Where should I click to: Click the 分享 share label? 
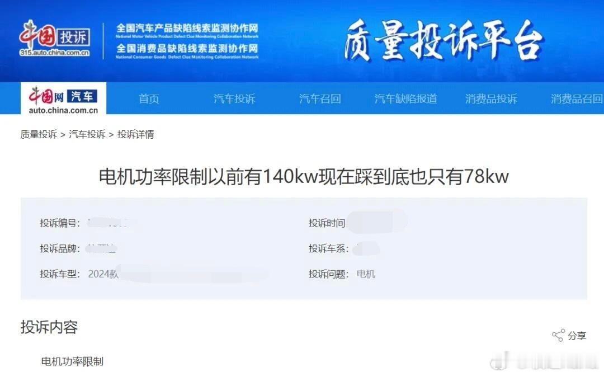pyautogui.click(x=577, y=336)
